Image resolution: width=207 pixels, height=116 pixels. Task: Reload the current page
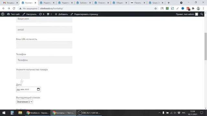click(14, 8)
